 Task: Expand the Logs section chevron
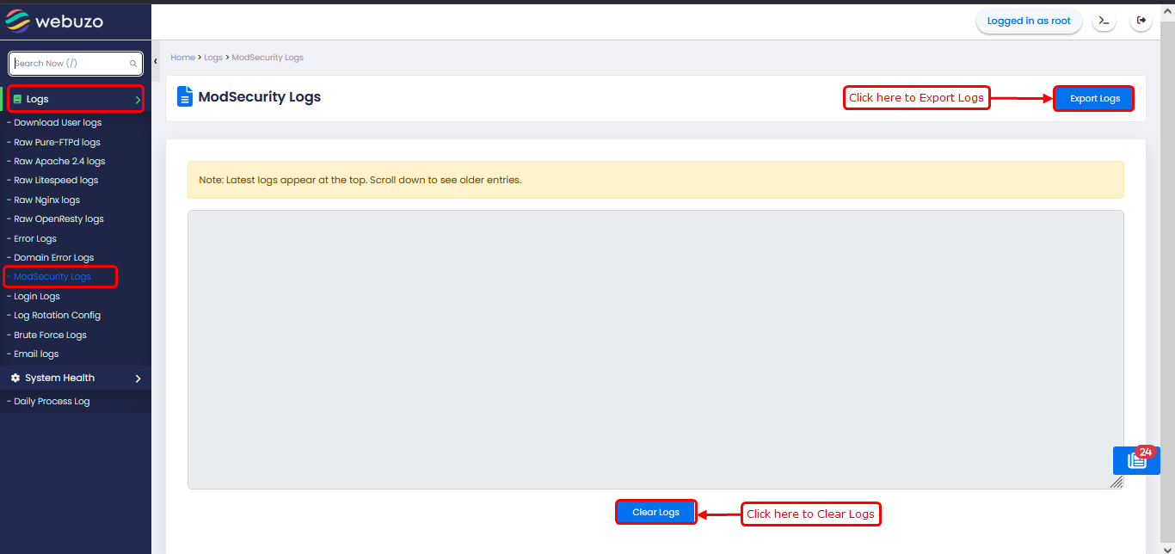138,100
